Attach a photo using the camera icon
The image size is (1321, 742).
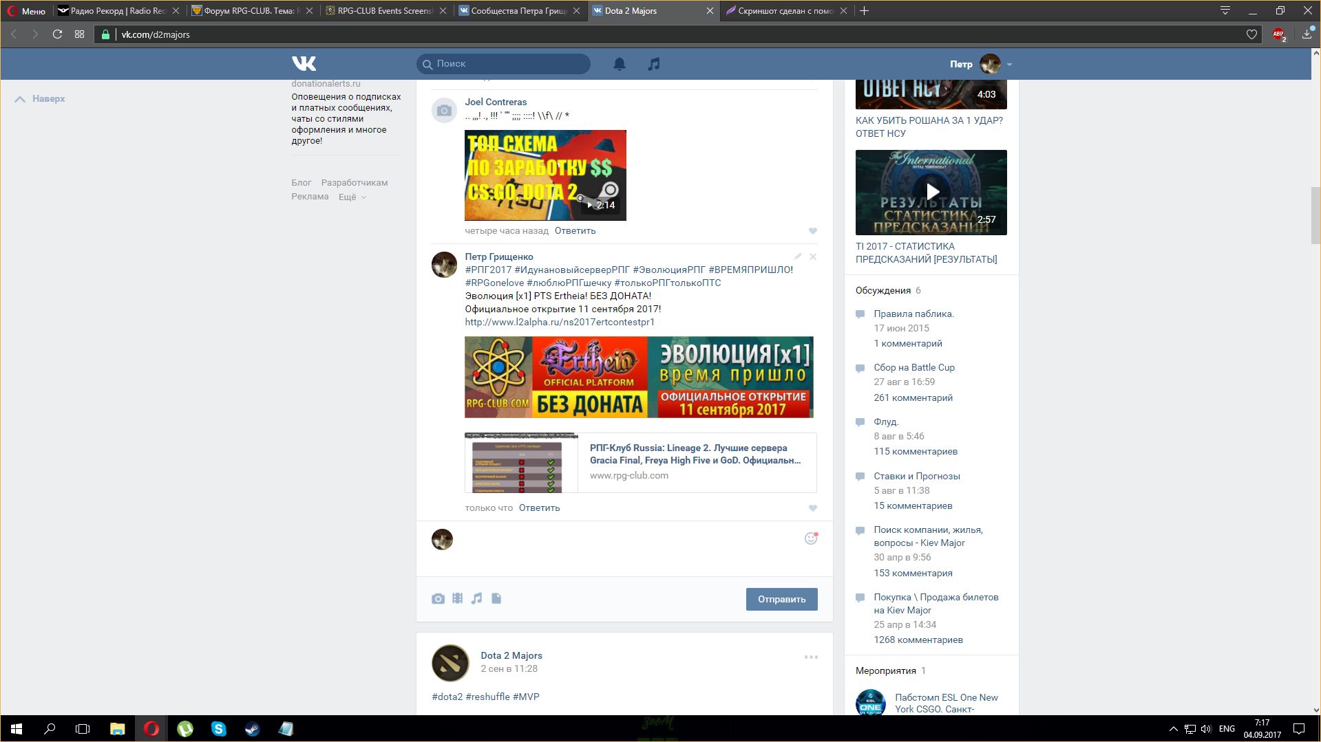pyautogui.click(x=438, y=599)
